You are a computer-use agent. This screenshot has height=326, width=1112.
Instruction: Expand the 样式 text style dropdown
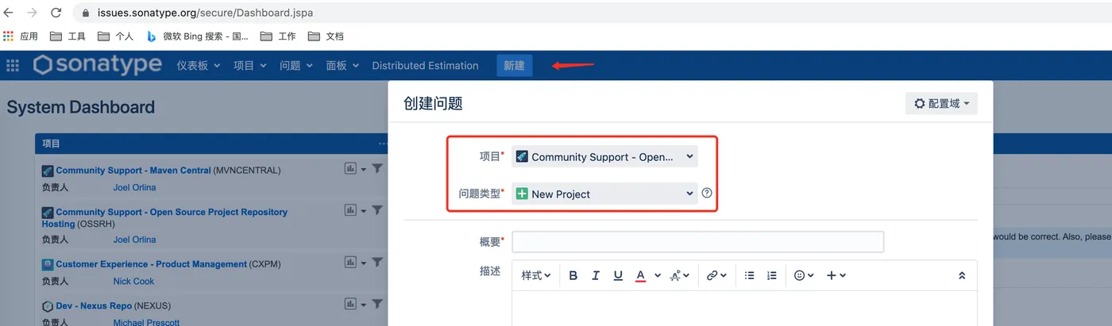tap(536, 275)
